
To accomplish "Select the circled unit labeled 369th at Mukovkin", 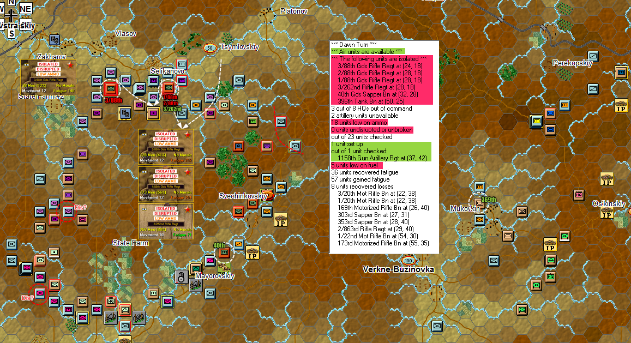I will [479, 202].
